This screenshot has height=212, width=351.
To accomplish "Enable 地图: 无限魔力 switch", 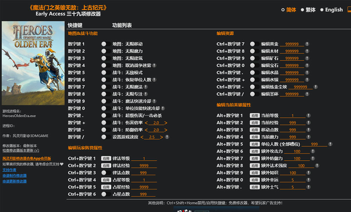I will point(106,51).
